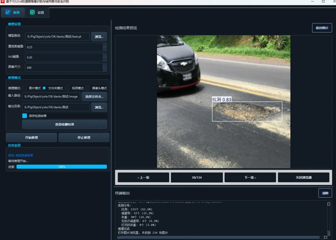This screenshot has width=336, height=240.
Task: Click the 检测结果预览 heading
Action: (126, 28)
